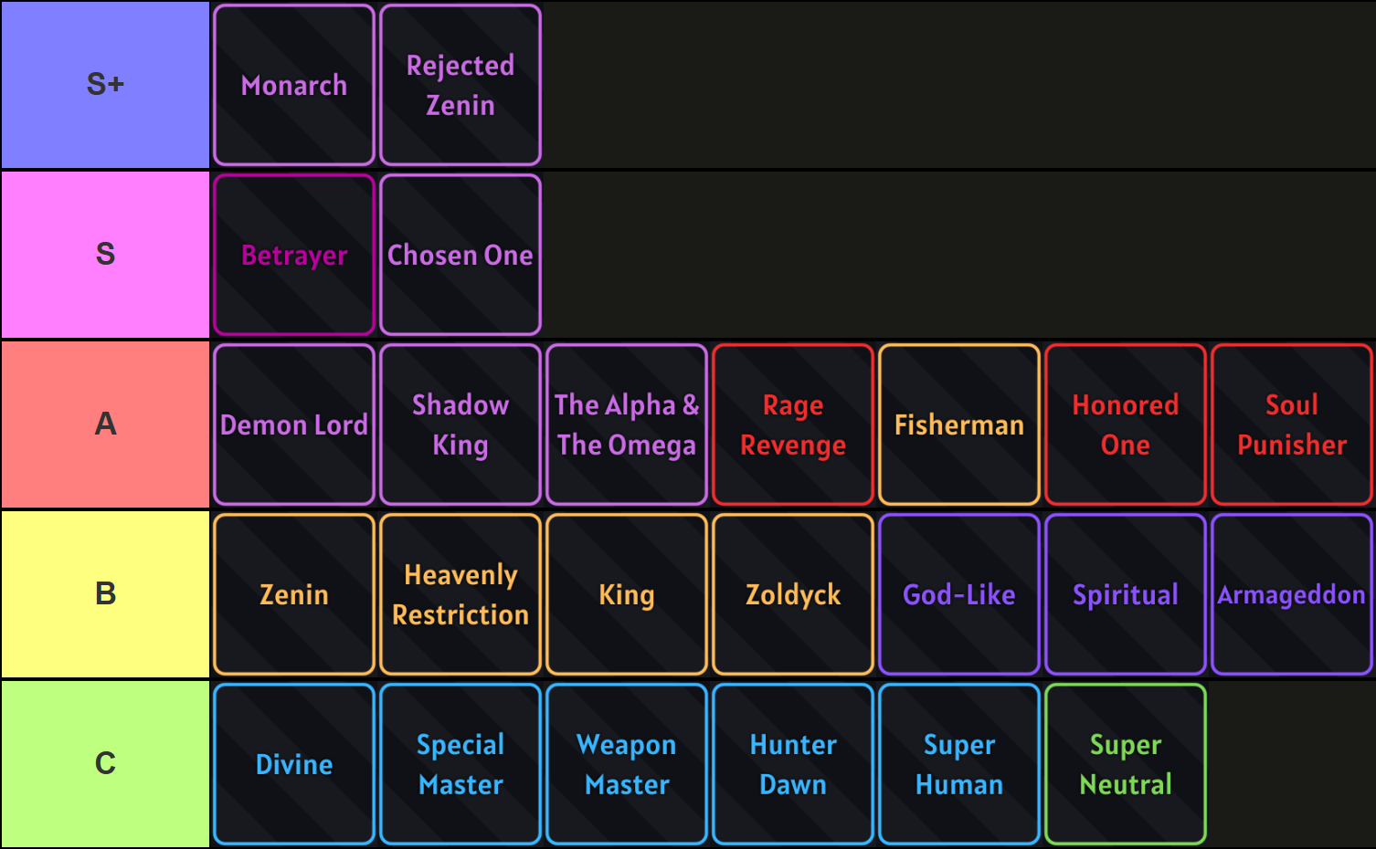Click the Rage Revenge tile

click(793, 424)
